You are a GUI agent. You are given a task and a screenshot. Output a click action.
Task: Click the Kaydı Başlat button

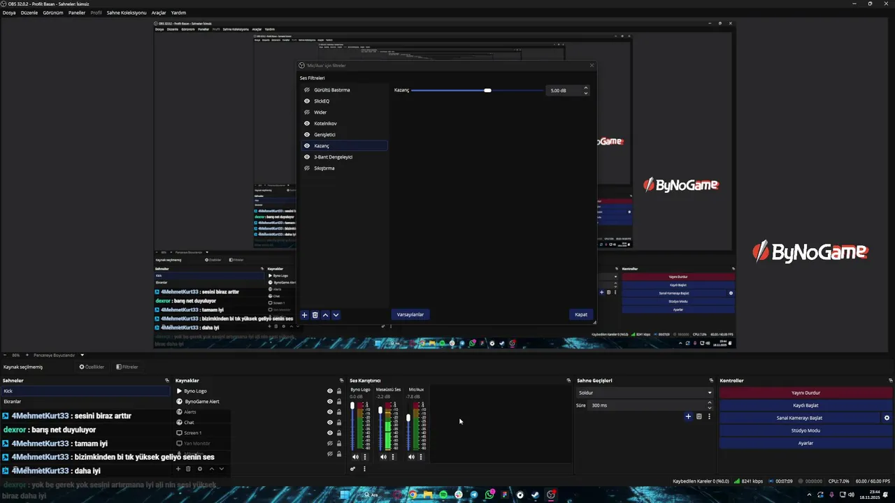click(805, 405)
